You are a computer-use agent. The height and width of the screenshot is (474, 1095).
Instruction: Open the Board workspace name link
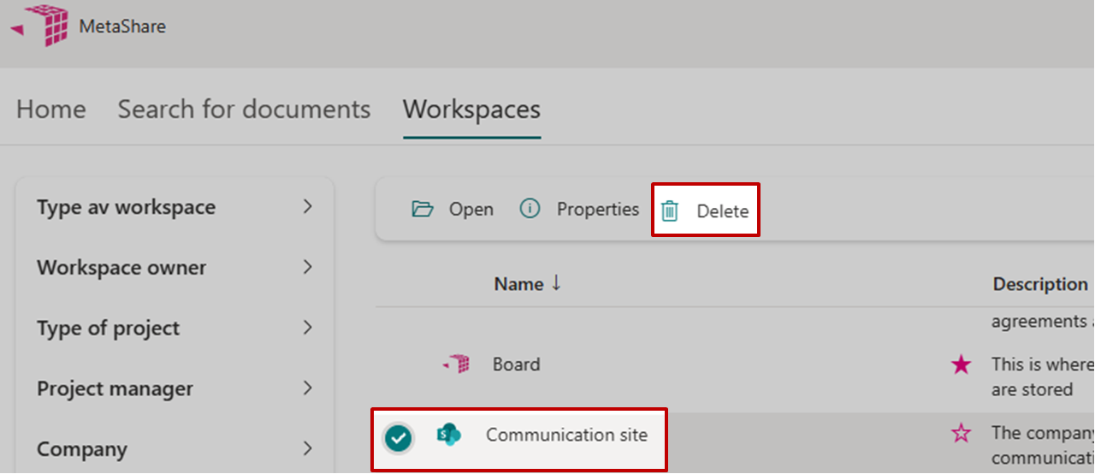[516, 364]
